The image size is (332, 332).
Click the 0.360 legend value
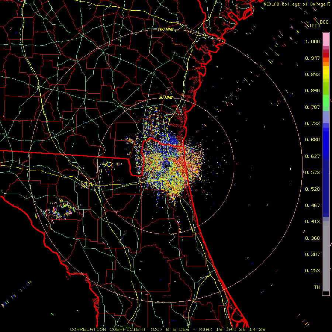[312, 238]
